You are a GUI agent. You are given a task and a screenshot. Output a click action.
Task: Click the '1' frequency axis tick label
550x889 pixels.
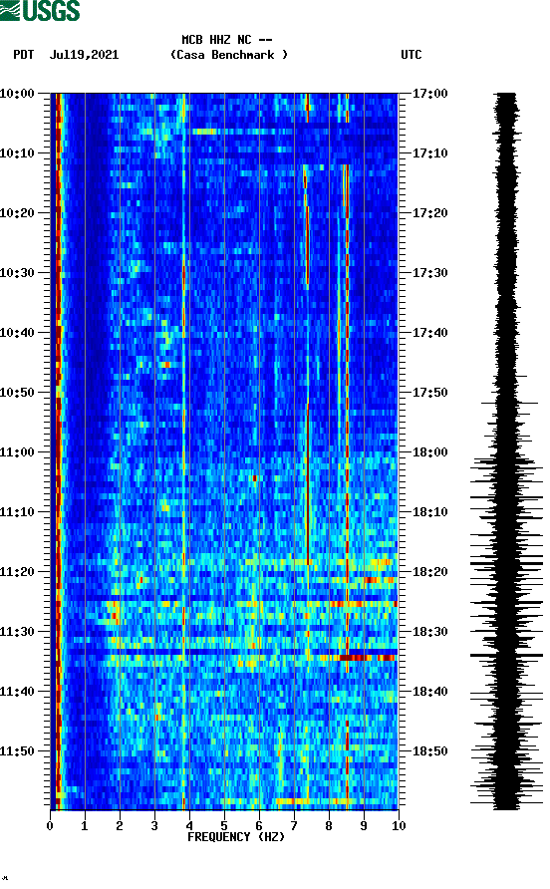[x=85, y=825]
